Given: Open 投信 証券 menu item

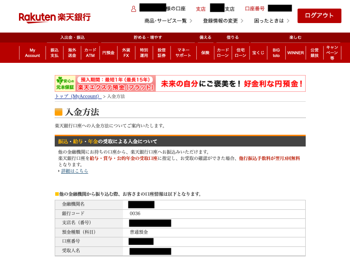Looking at the screenshot, I should [161, 53].
